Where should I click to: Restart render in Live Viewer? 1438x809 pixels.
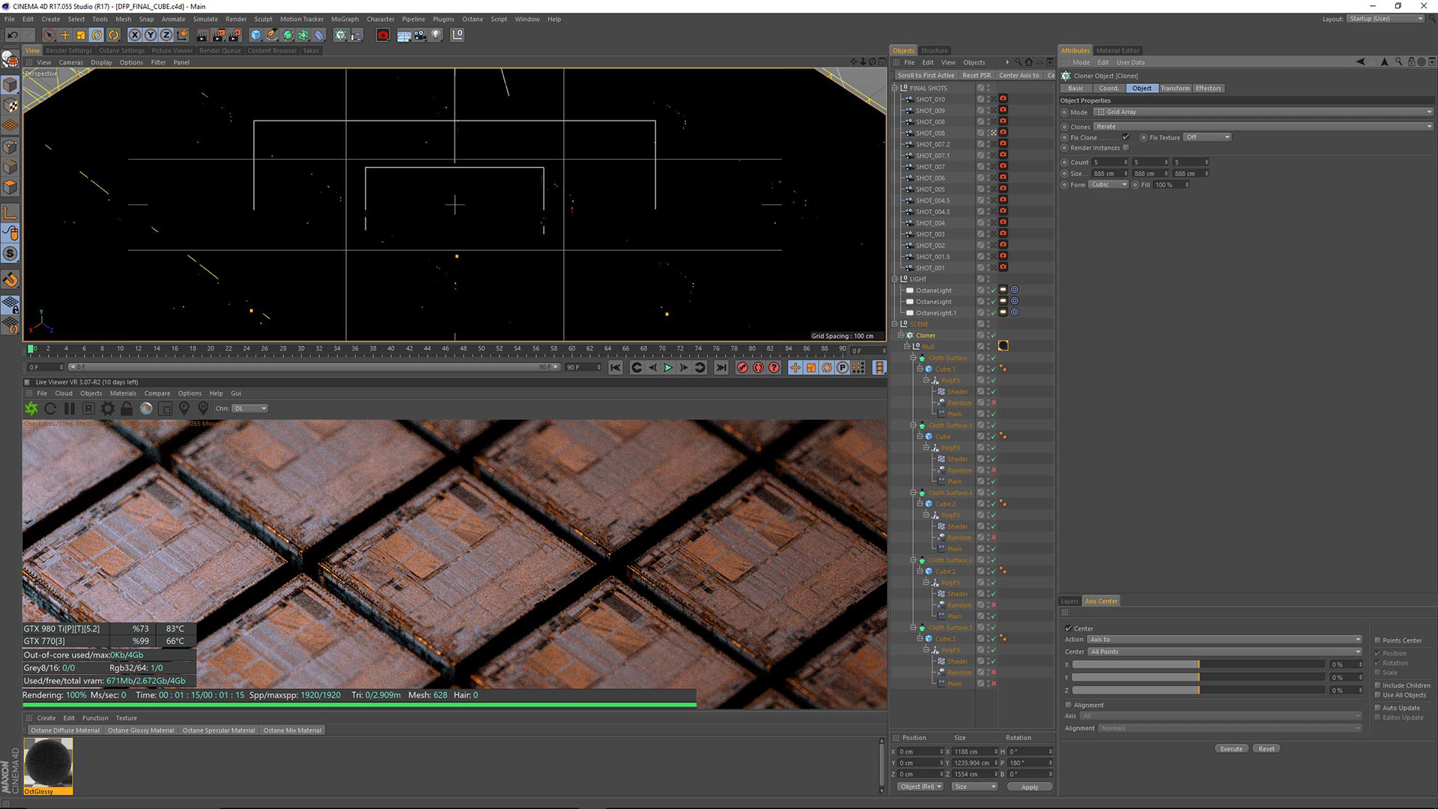click(50, 408)
